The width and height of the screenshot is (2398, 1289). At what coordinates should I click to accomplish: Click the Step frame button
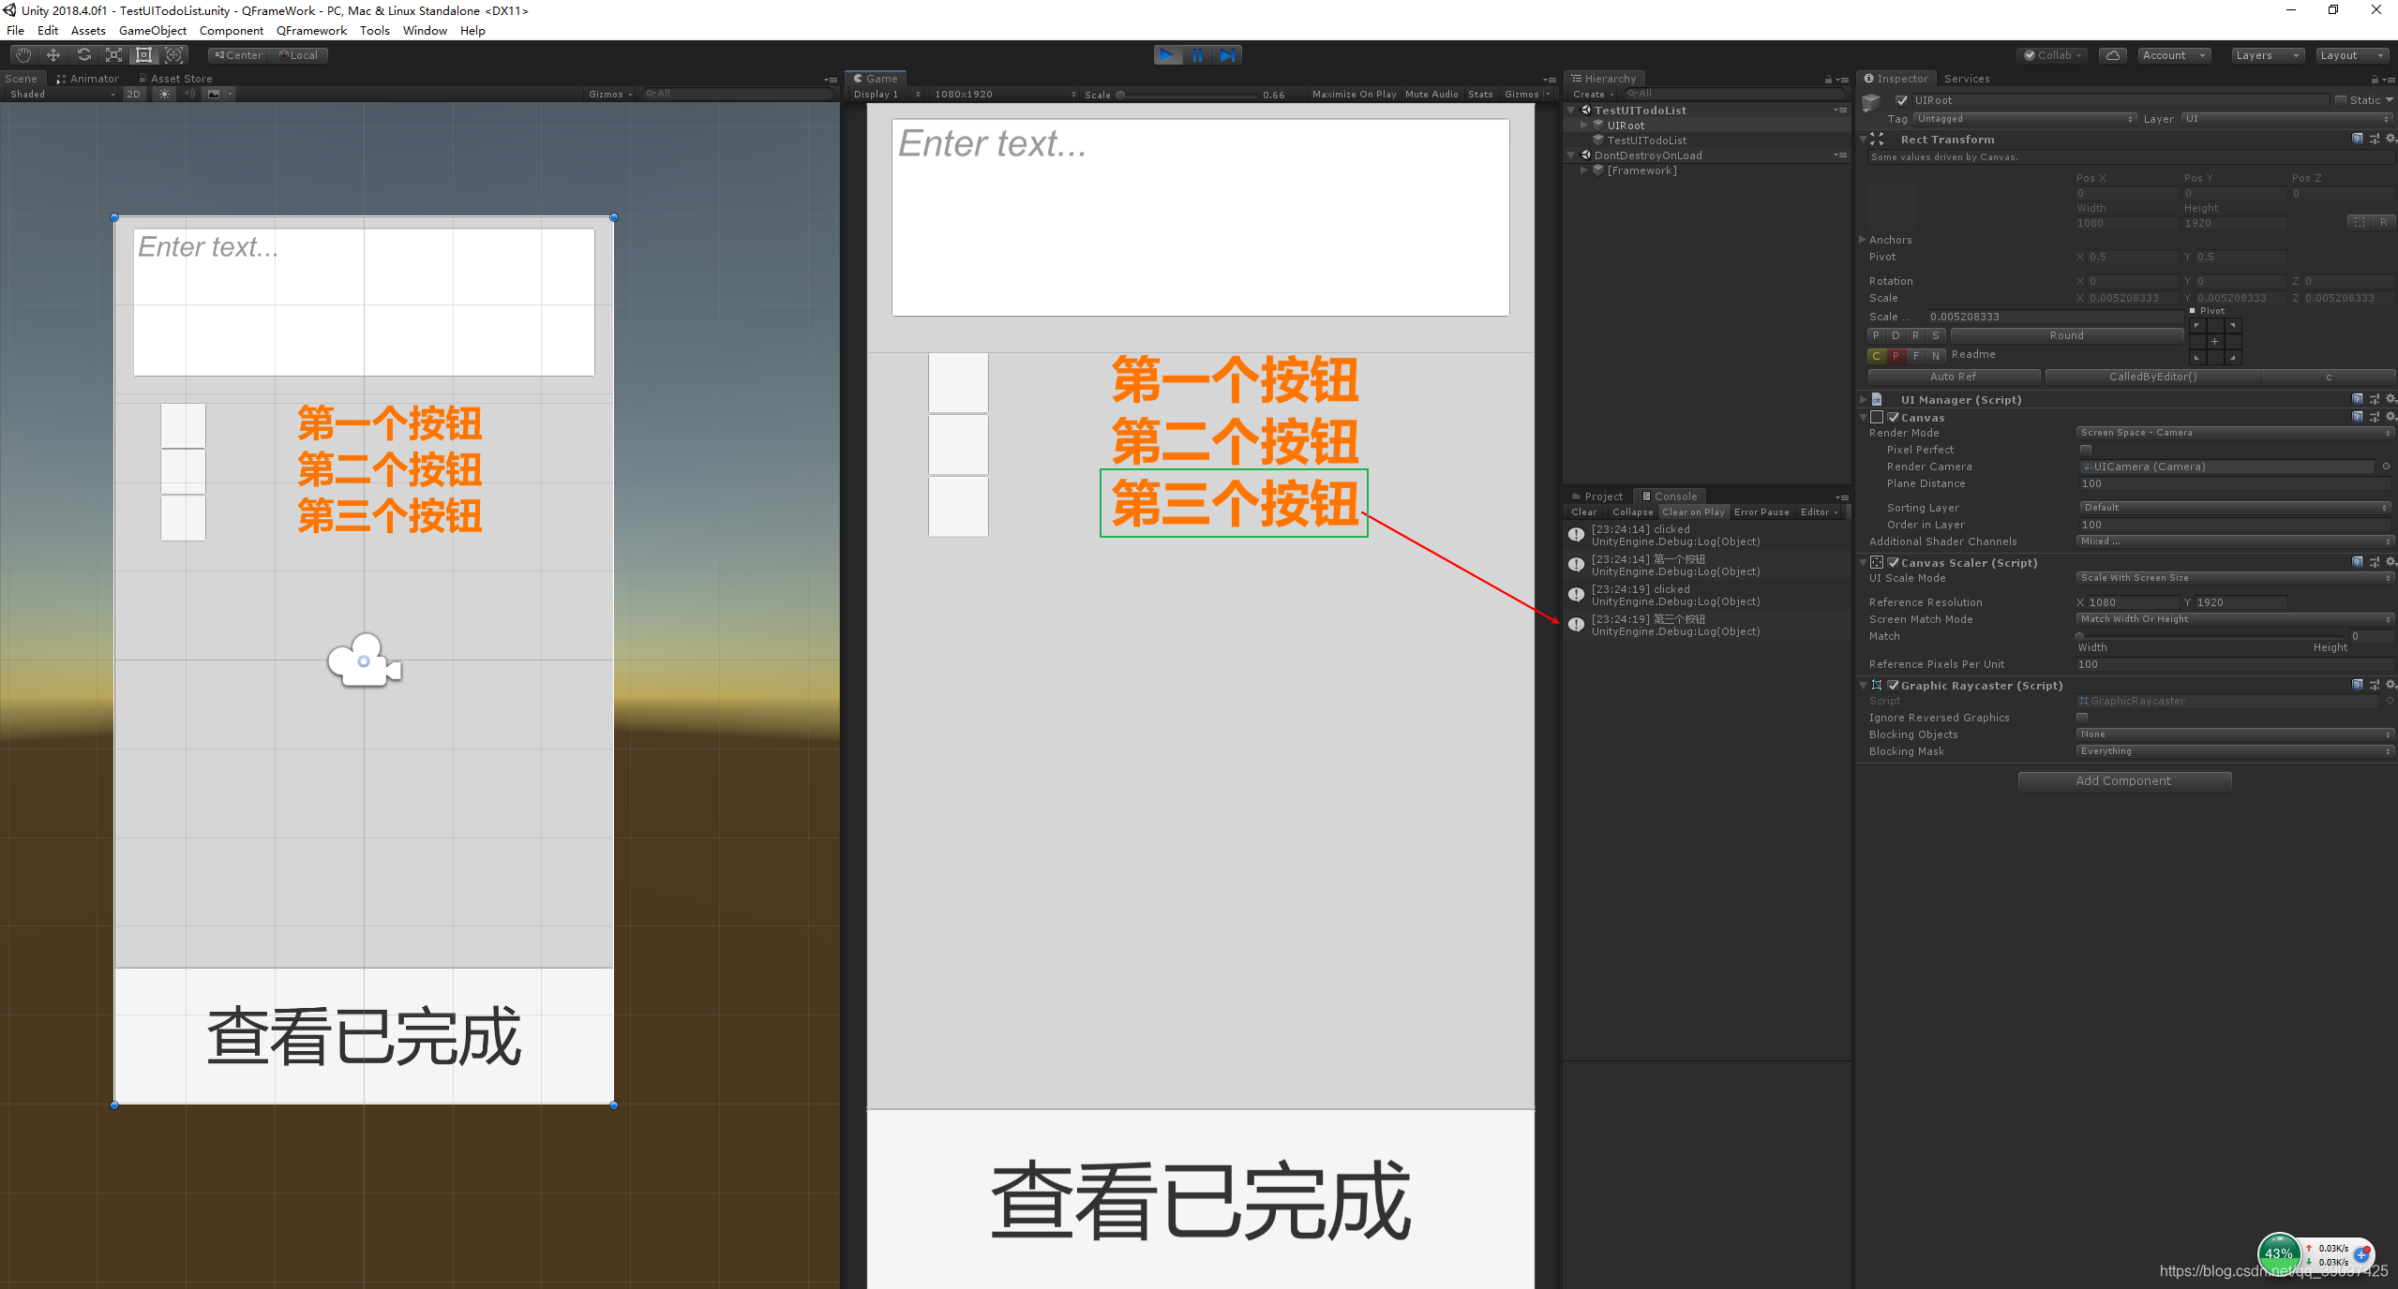1227,54
